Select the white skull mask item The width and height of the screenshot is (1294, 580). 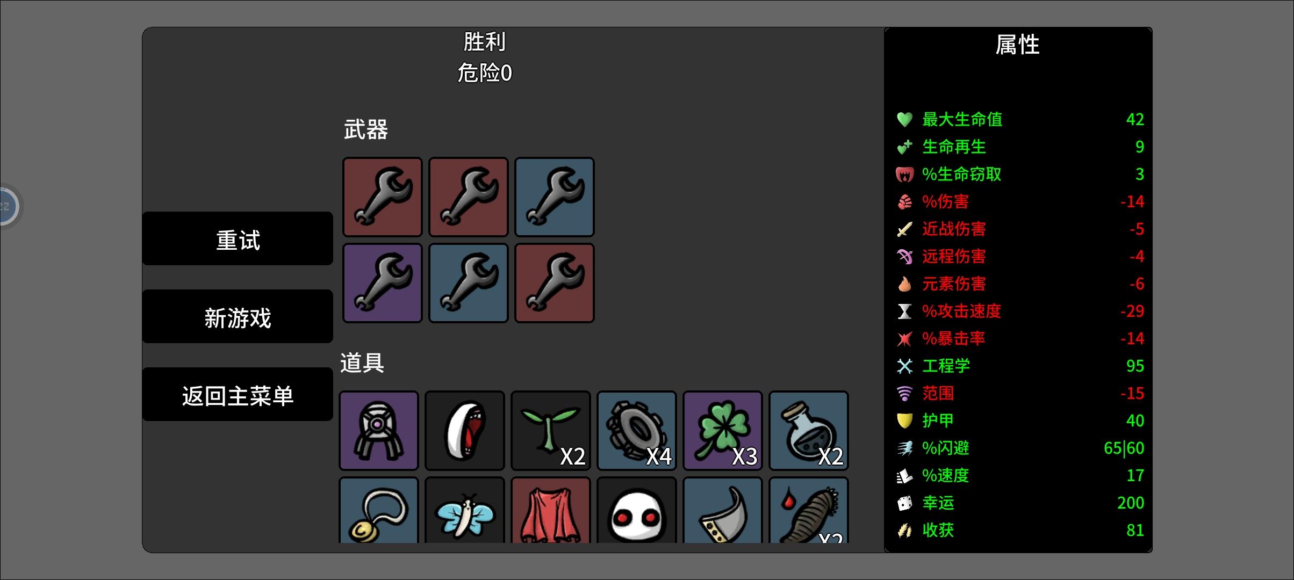pyautogui.click(x=637, y=510)
